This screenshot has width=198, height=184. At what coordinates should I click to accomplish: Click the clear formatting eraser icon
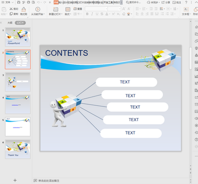(124, 14)
